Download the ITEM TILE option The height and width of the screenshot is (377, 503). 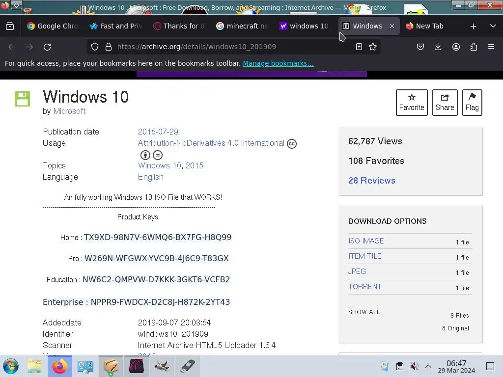coord(365,256)
